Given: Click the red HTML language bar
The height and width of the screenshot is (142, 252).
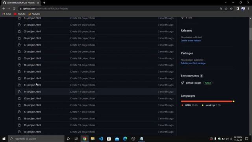Looking at the screenshot, I should tap(206, 101).
